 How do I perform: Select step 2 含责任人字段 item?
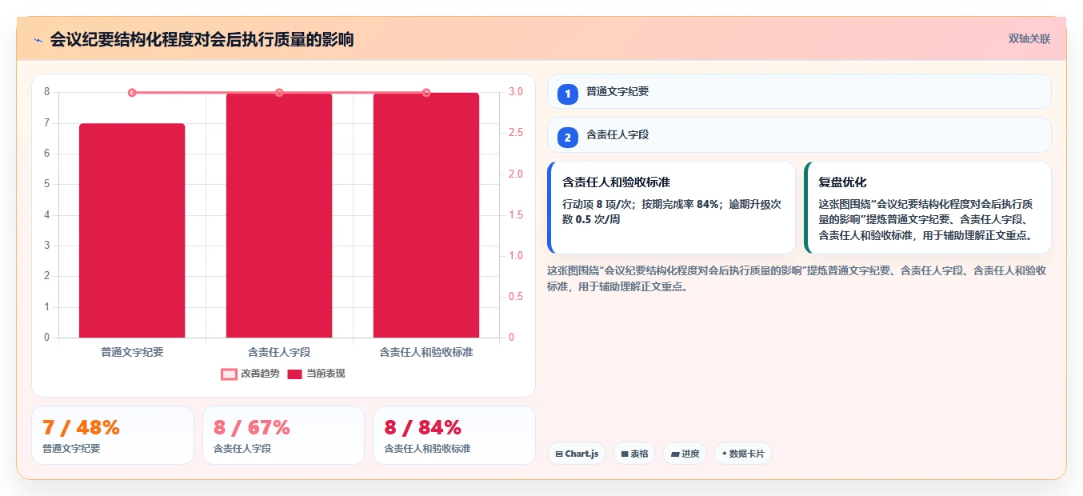[799, 134]
